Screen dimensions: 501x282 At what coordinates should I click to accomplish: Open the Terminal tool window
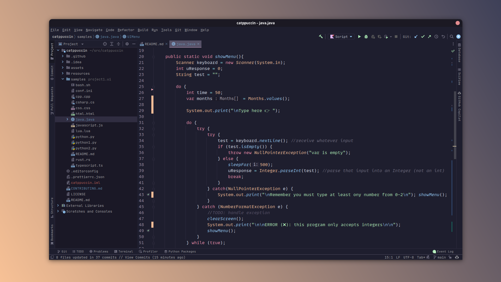click(x=123, y=251)
